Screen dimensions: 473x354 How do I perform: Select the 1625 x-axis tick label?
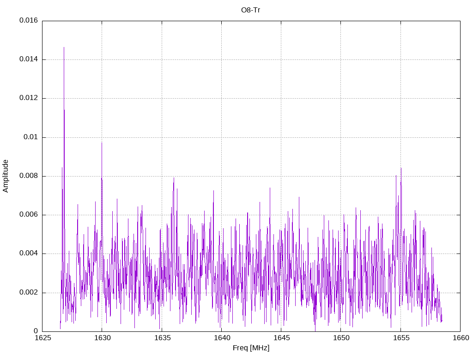42,338
